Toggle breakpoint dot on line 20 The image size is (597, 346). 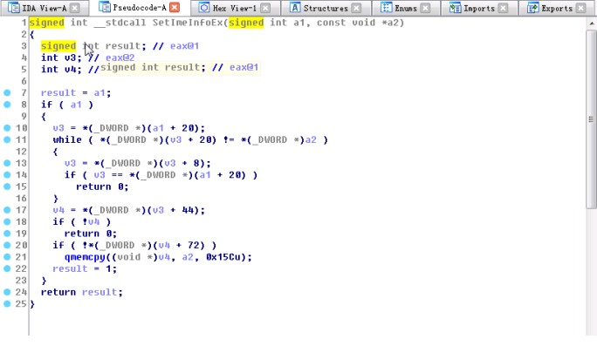(7, 245)
